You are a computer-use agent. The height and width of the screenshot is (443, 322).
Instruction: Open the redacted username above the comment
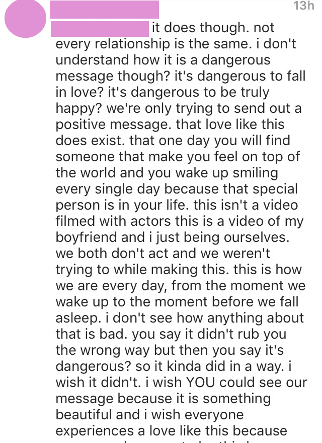click(104, 9)
